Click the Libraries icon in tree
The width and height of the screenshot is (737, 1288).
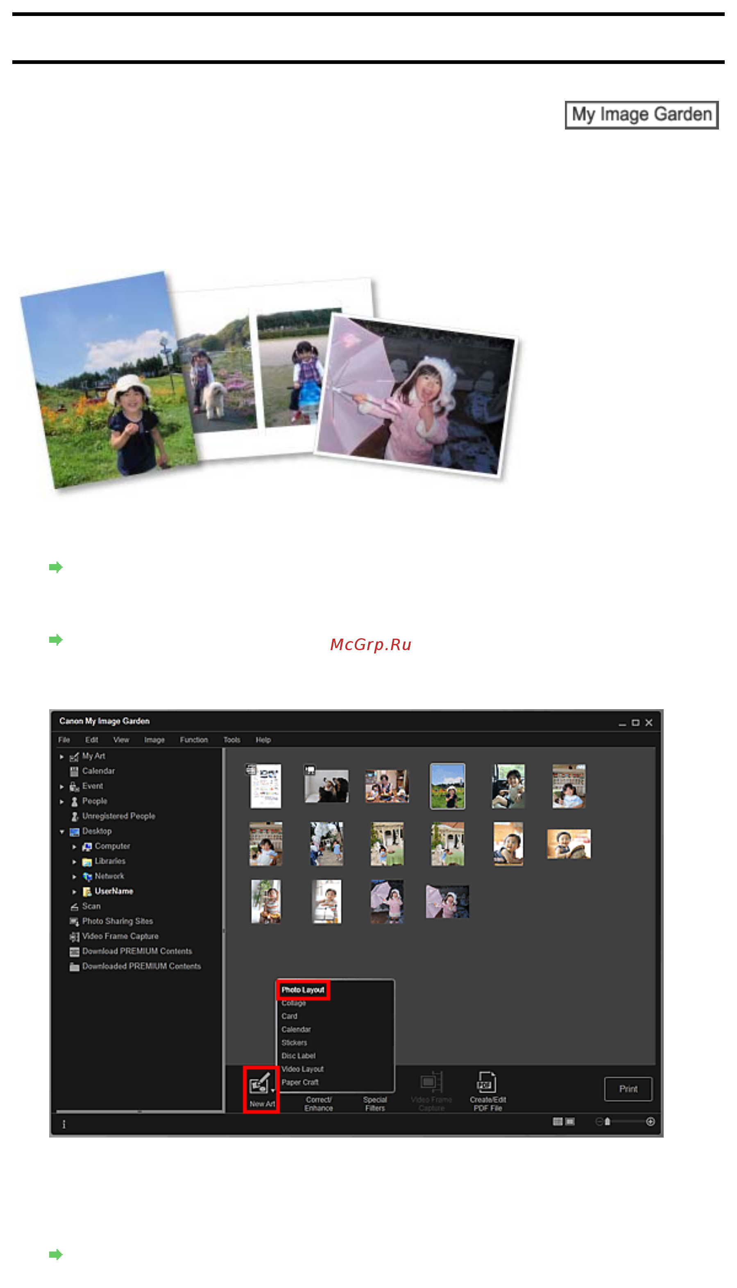point(86,862)
